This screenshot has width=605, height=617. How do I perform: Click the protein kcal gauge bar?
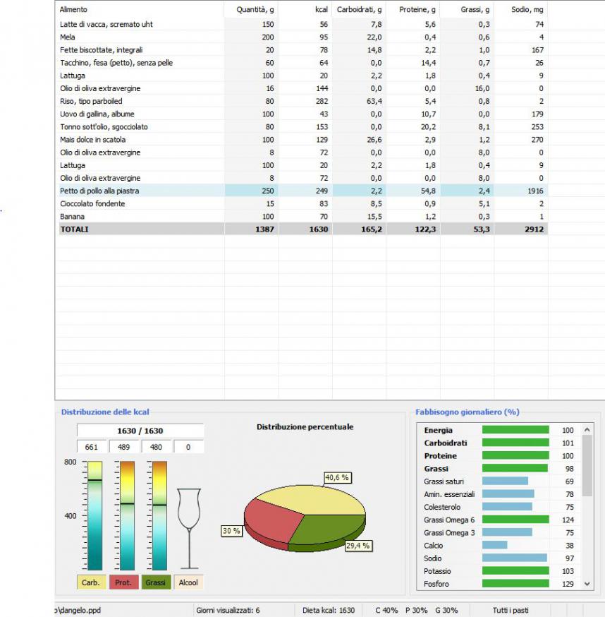pyautogui.click(x=128, y=515)
